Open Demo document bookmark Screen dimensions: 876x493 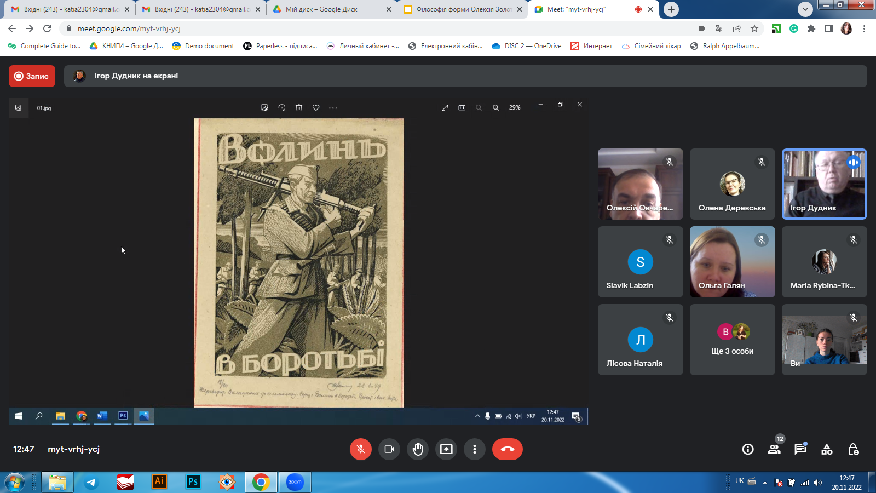click(x=203, y=46)
